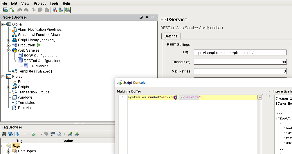Click the New Tag green plus icon
292x154 pixels.
pos(34,134)
